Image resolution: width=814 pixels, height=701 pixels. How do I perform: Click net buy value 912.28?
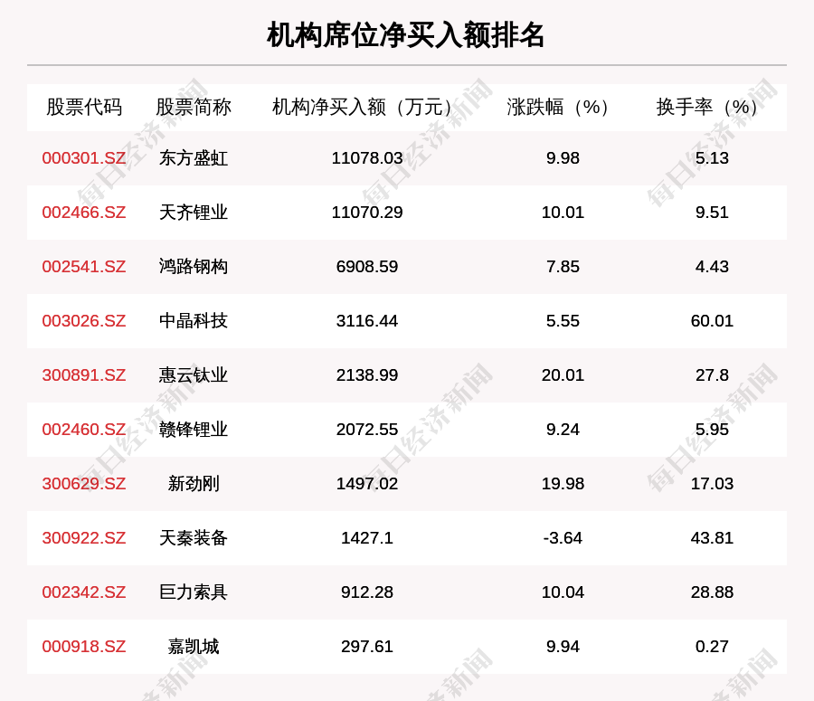pyautogui.click(x=367, y=592)
